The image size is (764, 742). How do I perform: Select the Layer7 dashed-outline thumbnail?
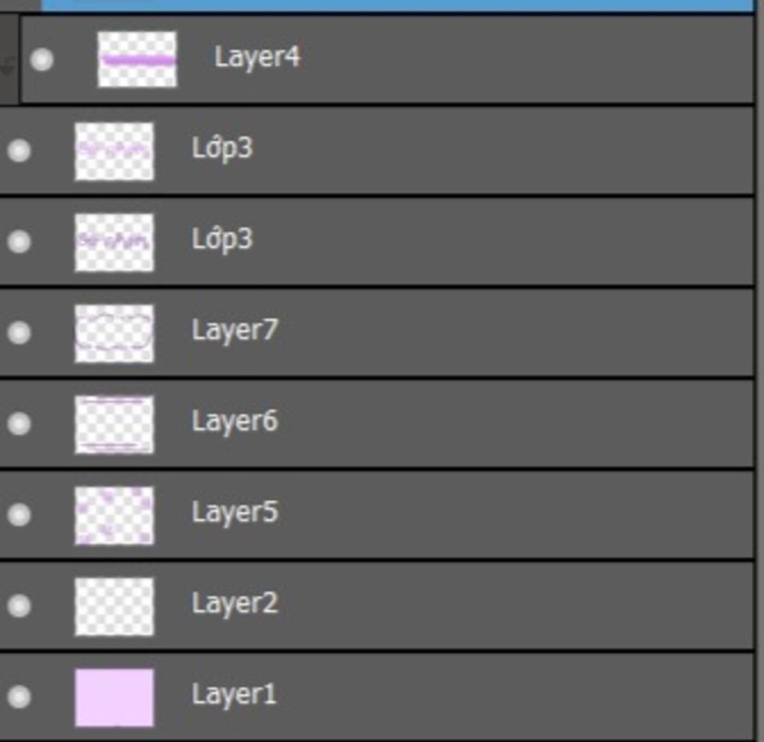click(x=114, y=333)
